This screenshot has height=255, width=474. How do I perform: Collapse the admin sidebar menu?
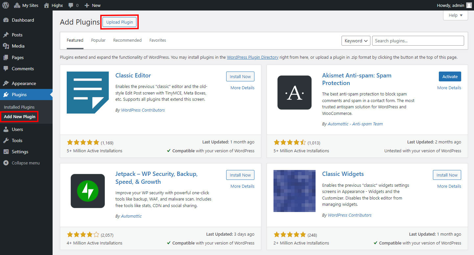[x=25, y=163]
